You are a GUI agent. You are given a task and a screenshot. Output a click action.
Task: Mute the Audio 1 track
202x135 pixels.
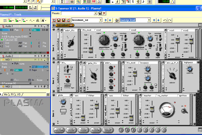tap(35, 26)
